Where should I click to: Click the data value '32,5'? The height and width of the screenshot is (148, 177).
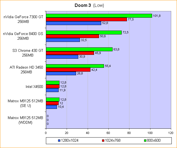(84, 40)
